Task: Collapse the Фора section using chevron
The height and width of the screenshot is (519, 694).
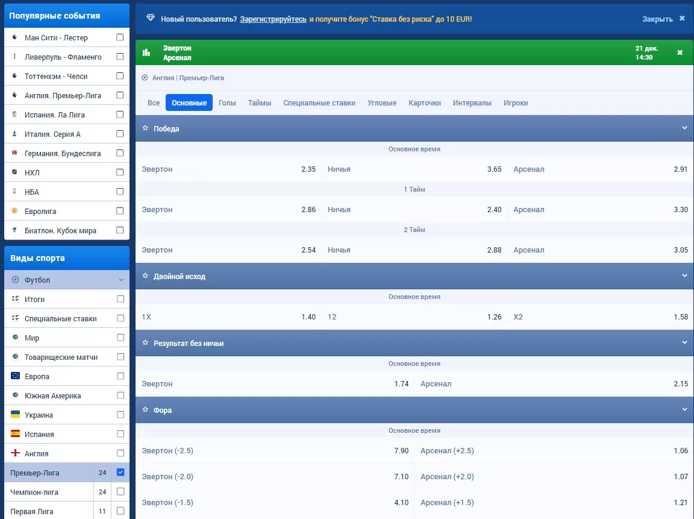Action: [x=684, y=409]
